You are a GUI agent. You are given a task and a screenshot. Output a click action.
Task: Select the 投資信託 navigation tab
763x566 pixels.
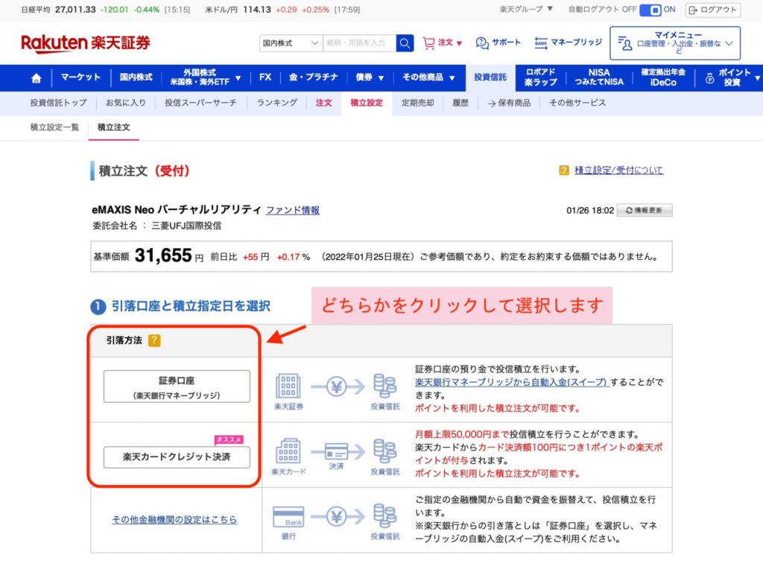pos(490,77)
